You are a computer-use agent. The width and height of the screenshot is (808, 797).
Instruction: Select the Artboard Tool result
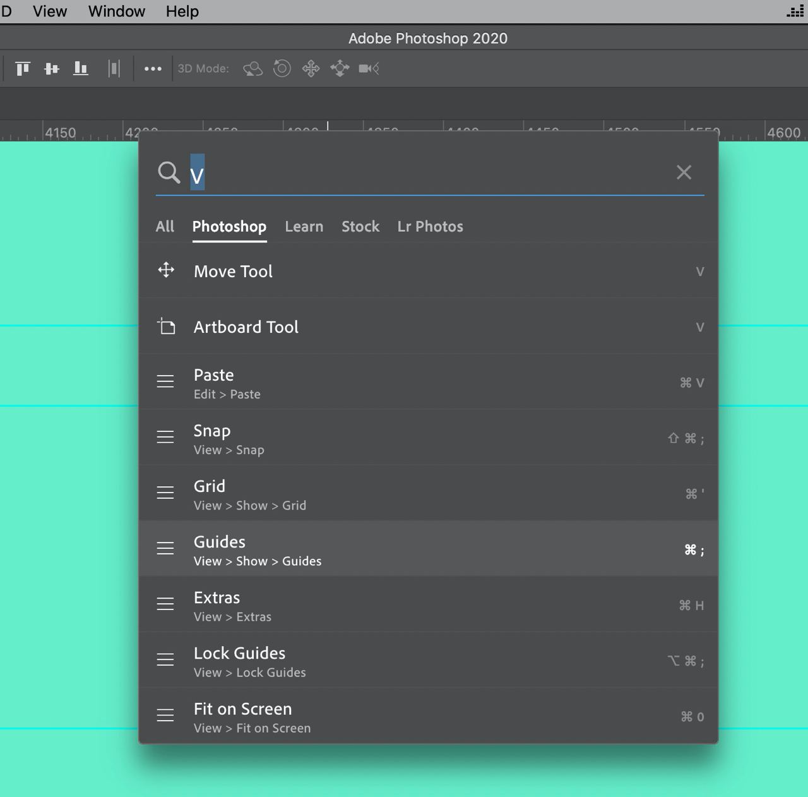429,326
